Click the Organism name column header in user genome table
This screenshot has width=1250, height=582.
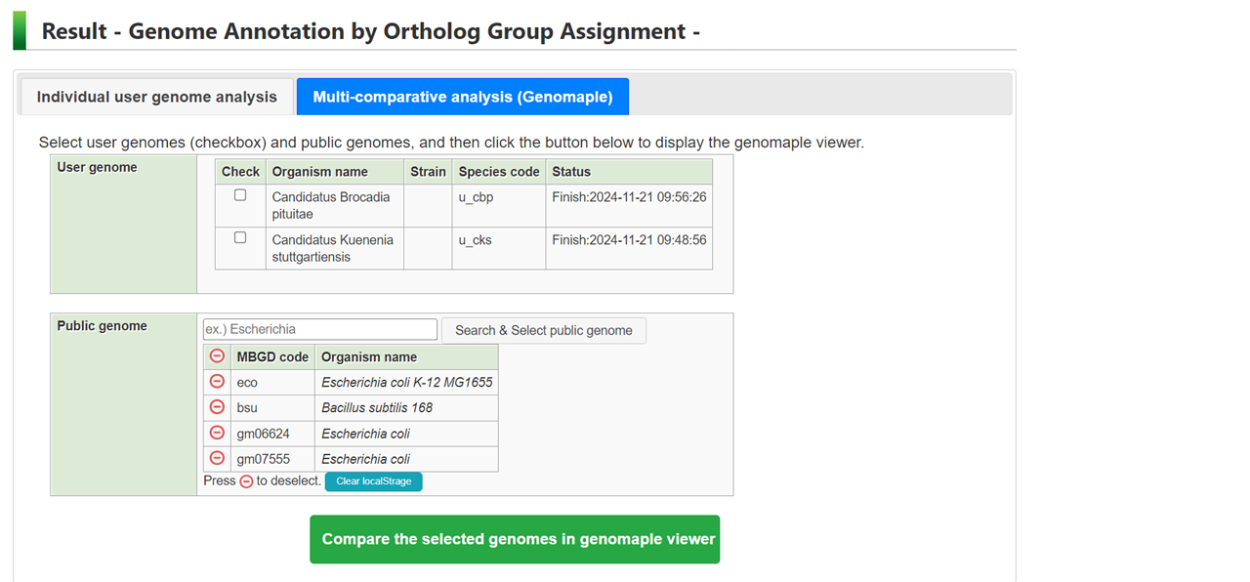click(x=320, y=172)
